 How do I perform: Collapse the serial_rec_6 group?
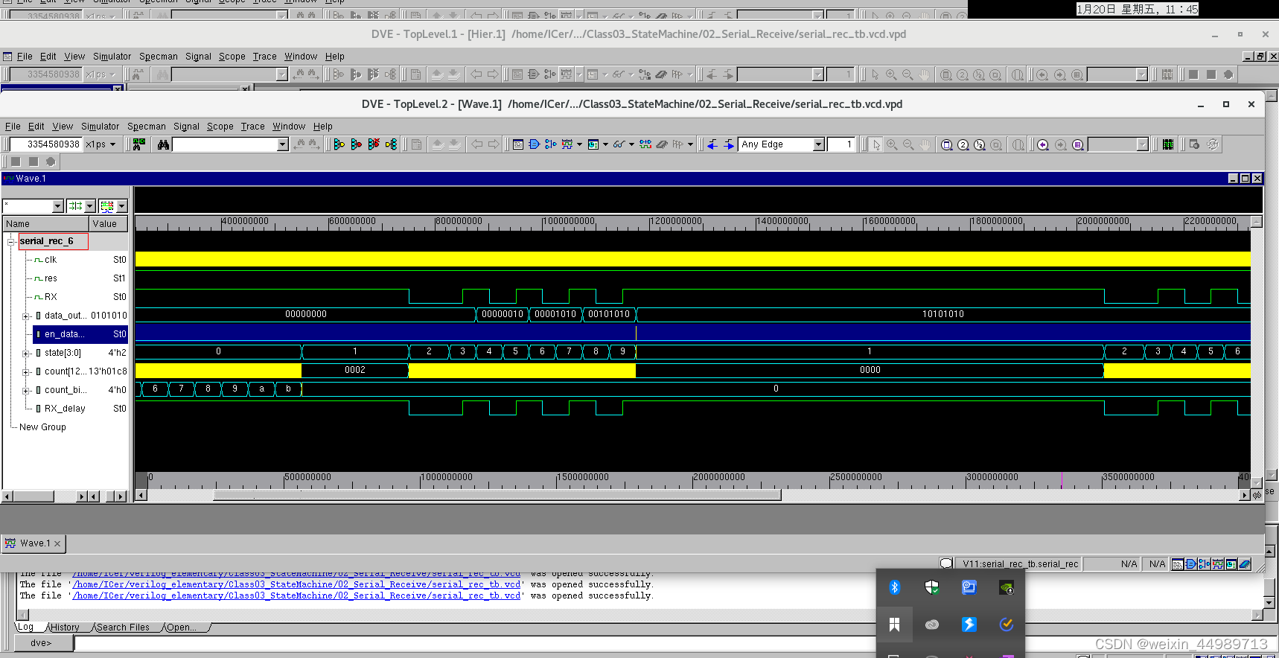12,241
